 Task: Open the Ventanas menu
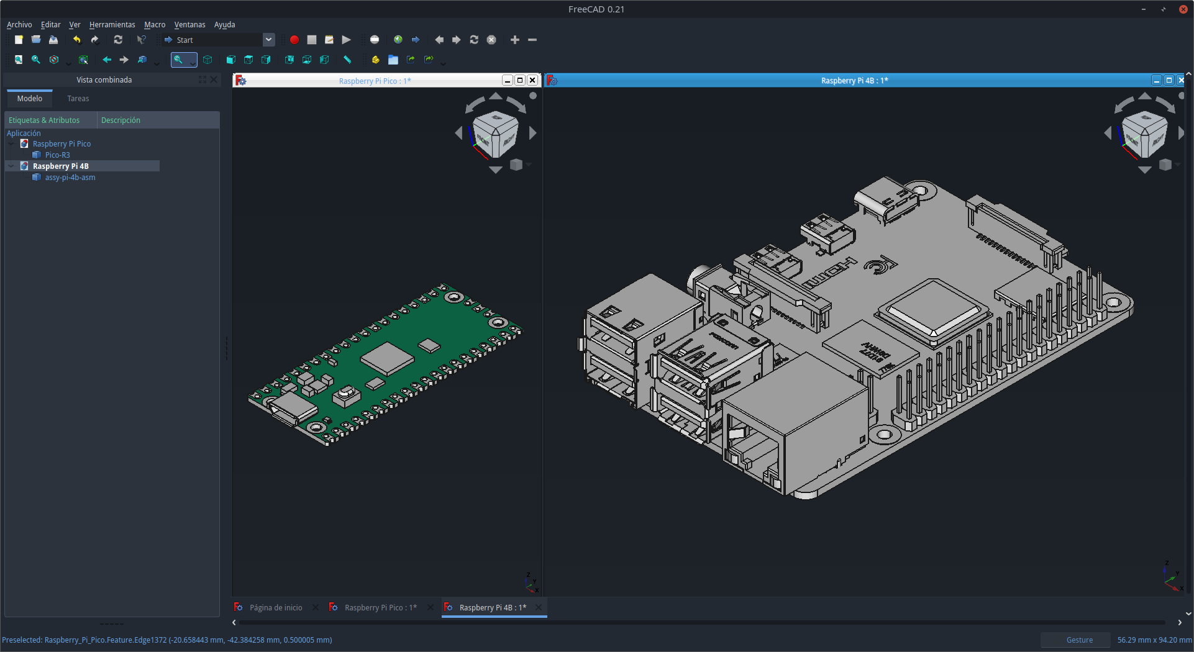pyautogui.click(x=189, y=25)
